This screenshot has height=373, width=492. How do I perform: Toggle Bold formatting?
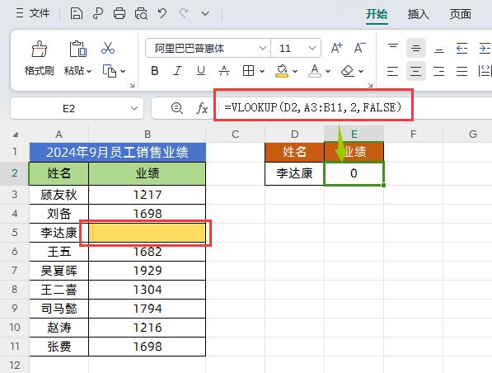click(x=154, y=71)
